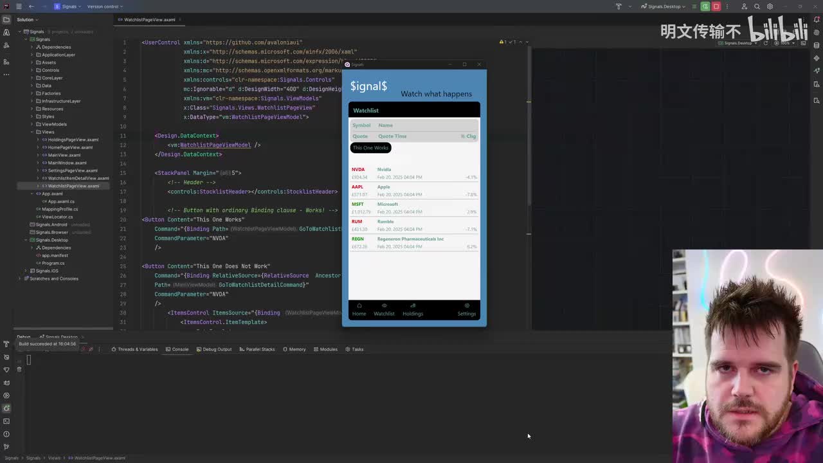Expand the Styles folder
This screenshot has height=463, width=823.
31,116
